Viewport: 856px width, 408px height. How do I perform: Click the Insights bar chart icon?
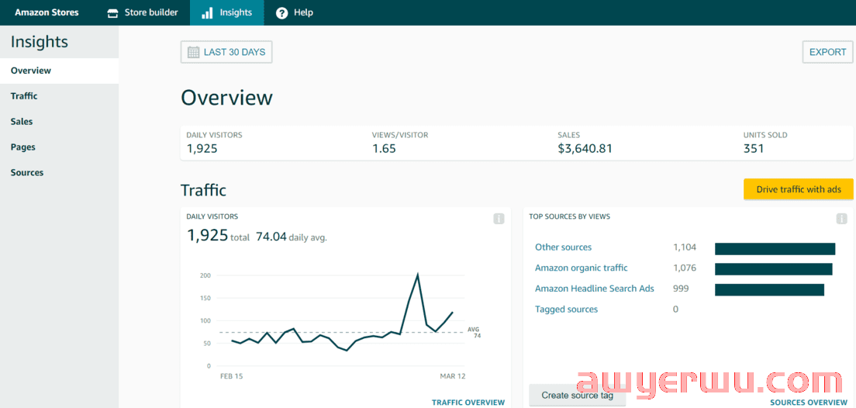207,13
